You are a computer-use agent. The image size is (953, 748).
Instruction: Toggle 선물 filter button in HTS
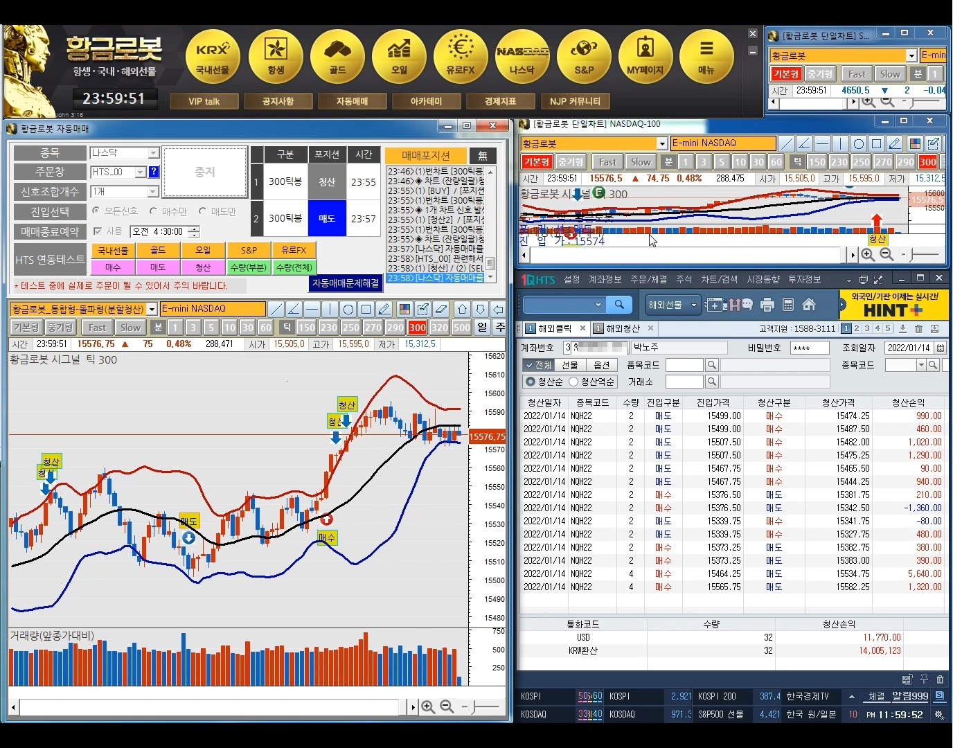570,365
